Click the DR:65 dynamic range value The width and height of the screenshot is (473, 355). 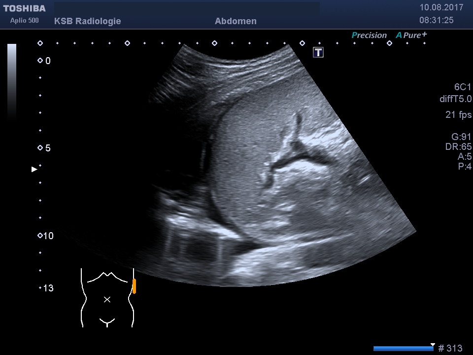(x=458, y=147)
